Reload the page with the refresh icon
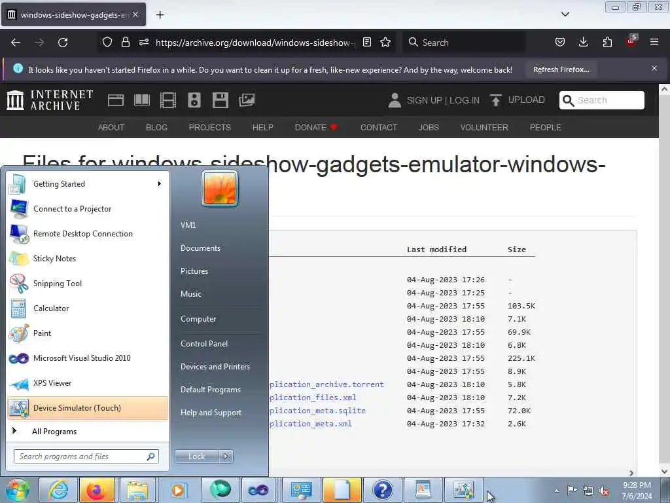Screen dimensions: 670x503 (63, 43)
